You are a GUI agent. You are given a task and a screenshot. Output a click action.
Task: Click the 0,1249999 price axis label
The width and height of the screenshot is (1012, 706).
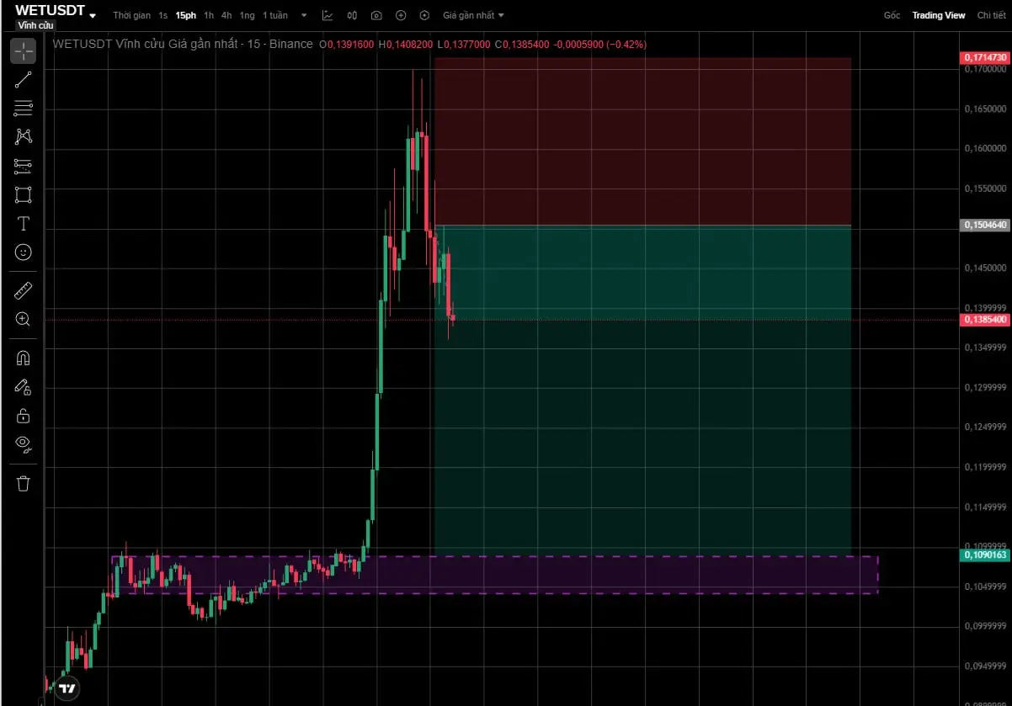(985, 427)
